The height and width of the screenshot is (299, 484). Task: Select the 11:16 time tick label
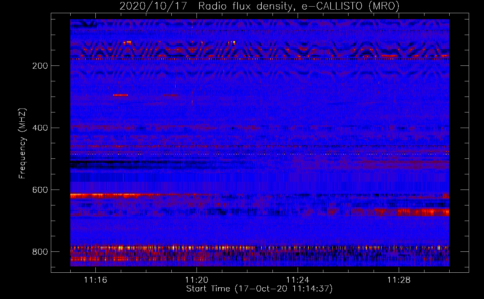click(96, 280)
